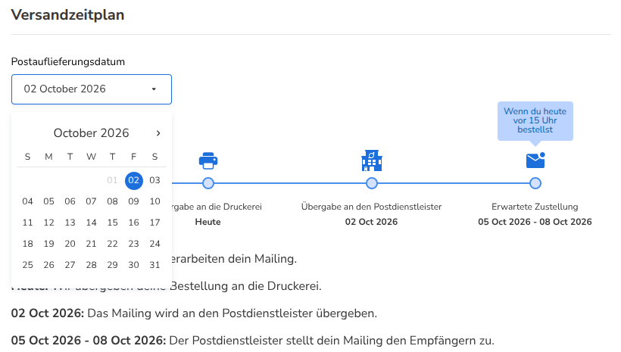The image size is (621, 352).
Task: Select date 06 in the calendar
Action: pyautogui.click(x=70, y=201)
